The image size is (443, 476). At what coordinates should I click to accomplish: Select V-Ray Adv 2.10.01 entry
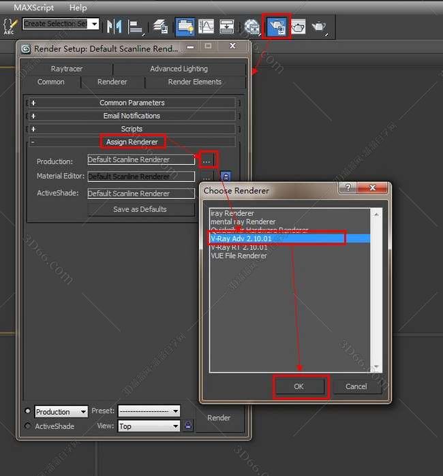[x=290, y=238]
